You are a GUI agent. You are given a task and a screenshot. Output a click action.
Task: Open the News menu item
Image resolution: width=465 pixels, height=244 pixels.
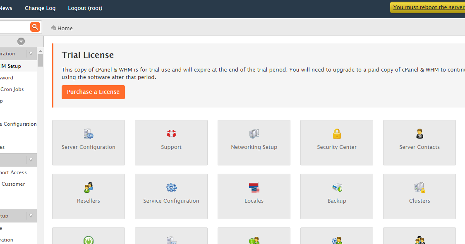[x=6, y=8]
